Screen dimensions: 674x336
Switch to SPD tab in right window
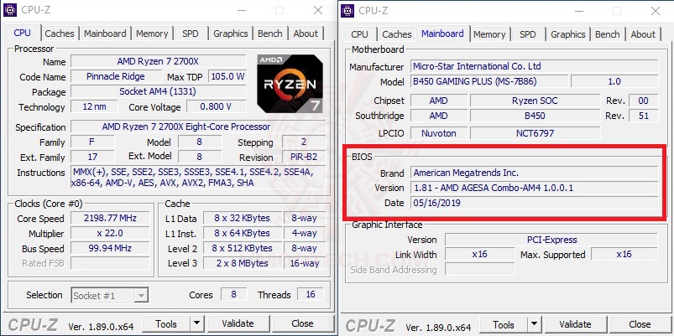527,34
